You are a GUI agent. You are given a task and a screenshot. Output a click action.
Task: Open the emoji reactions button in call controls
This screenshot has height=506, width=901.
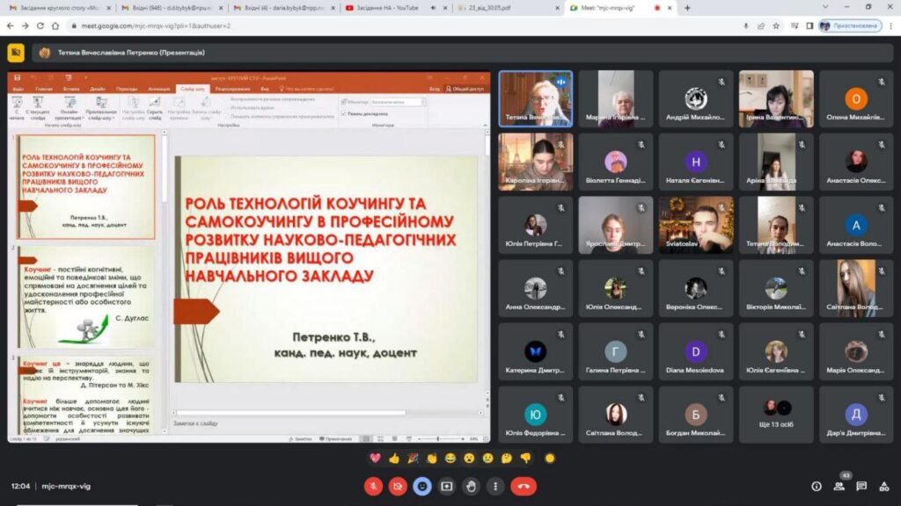(423, 486)
